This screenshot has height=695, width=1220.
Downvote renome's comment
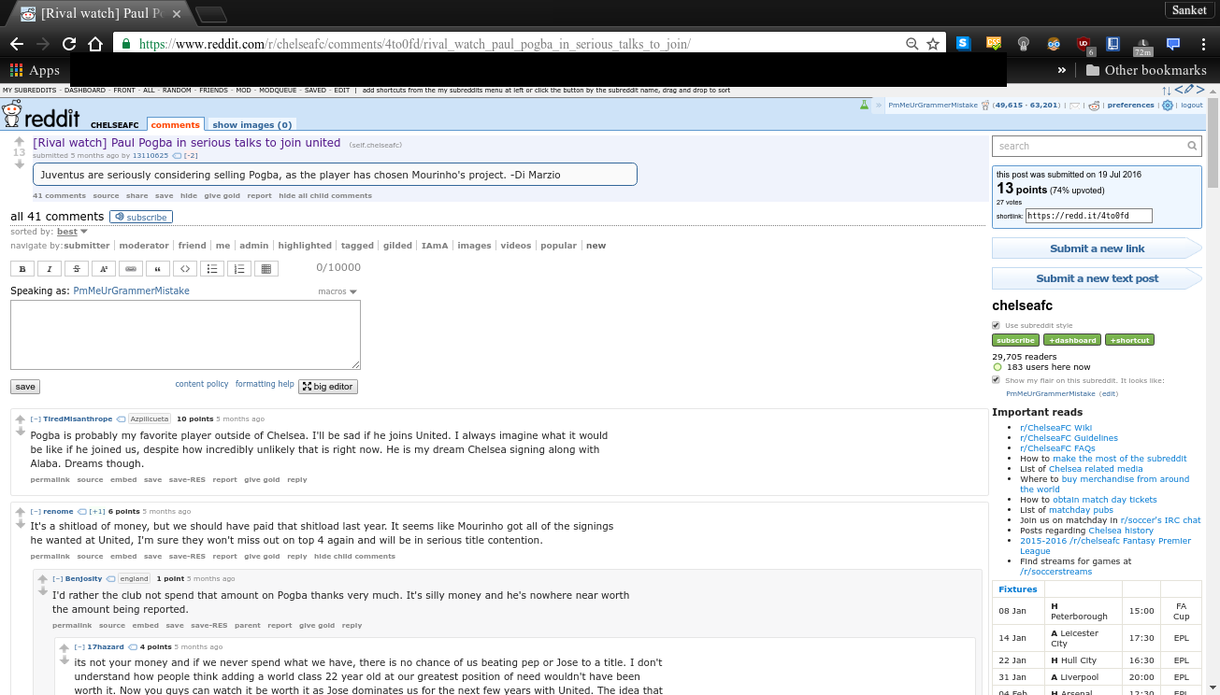[21, 524]
